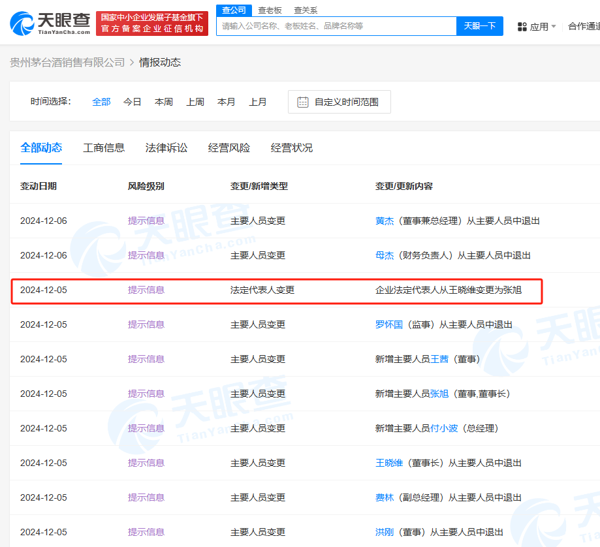This screenshot has width=600, height=547.
Task: Open the 母杰 person link
Action: click(x=385, y=255)
